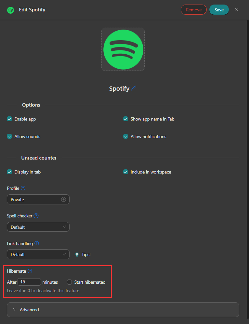
Task: Disable Allow sounds
Action: [x=9, y=136]
